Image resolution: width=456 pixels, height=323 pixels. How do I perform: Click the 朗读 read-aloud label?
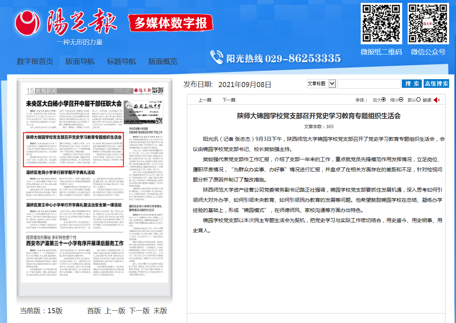click(x=427, y=100)
